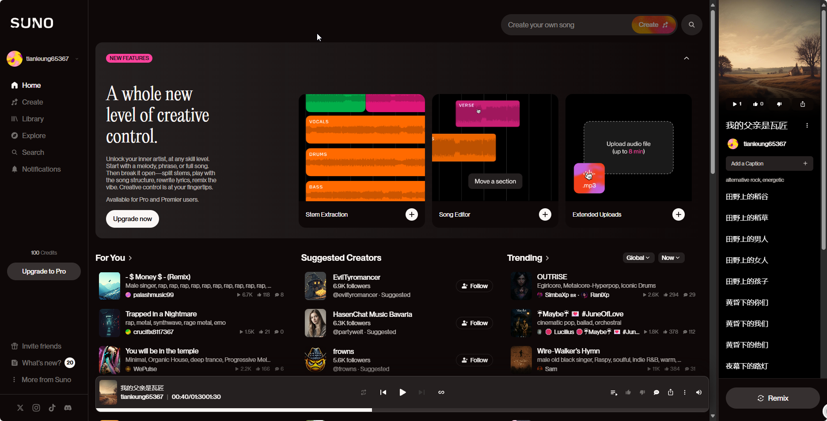Screen dimensions: 827x421
Task: Open Suno's Instagram page
Action: 36,408
